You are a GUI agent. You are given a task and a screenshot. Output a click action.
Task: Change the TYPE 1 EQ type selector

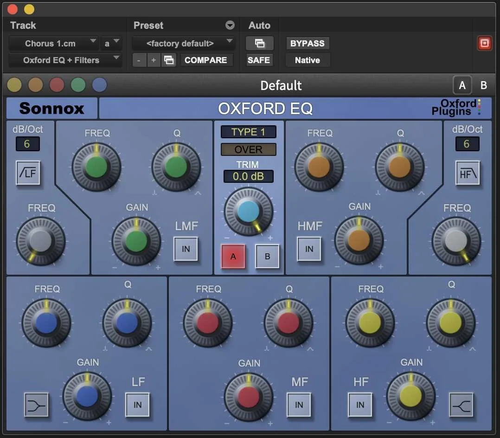click(x=249, y=132)
